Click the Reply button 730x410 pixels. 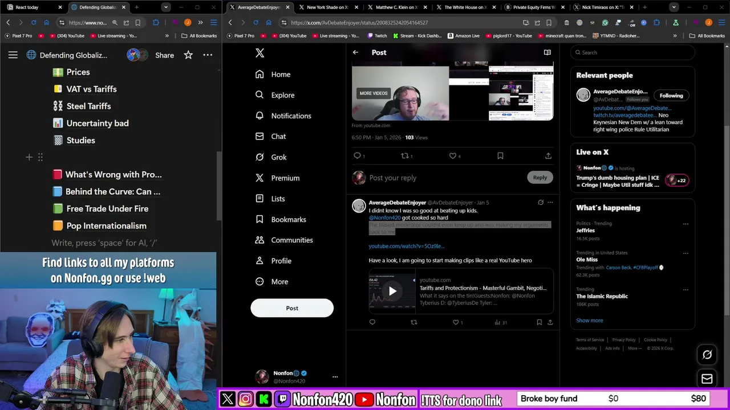(540, 178)
